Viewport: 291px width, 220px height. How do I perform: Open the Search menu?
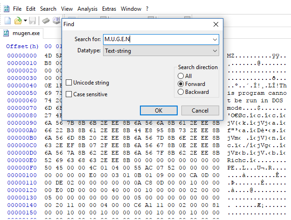click(48, 9)
